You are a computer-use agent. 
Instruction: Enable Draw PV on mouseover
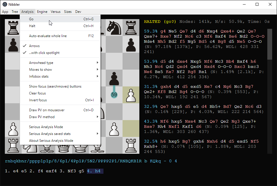click(x=47, y=110)
